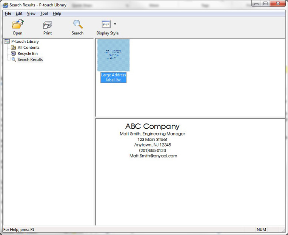Click the Open folder toolbar icon
This screenshot has width=288, height=235.
pos(17,25)
